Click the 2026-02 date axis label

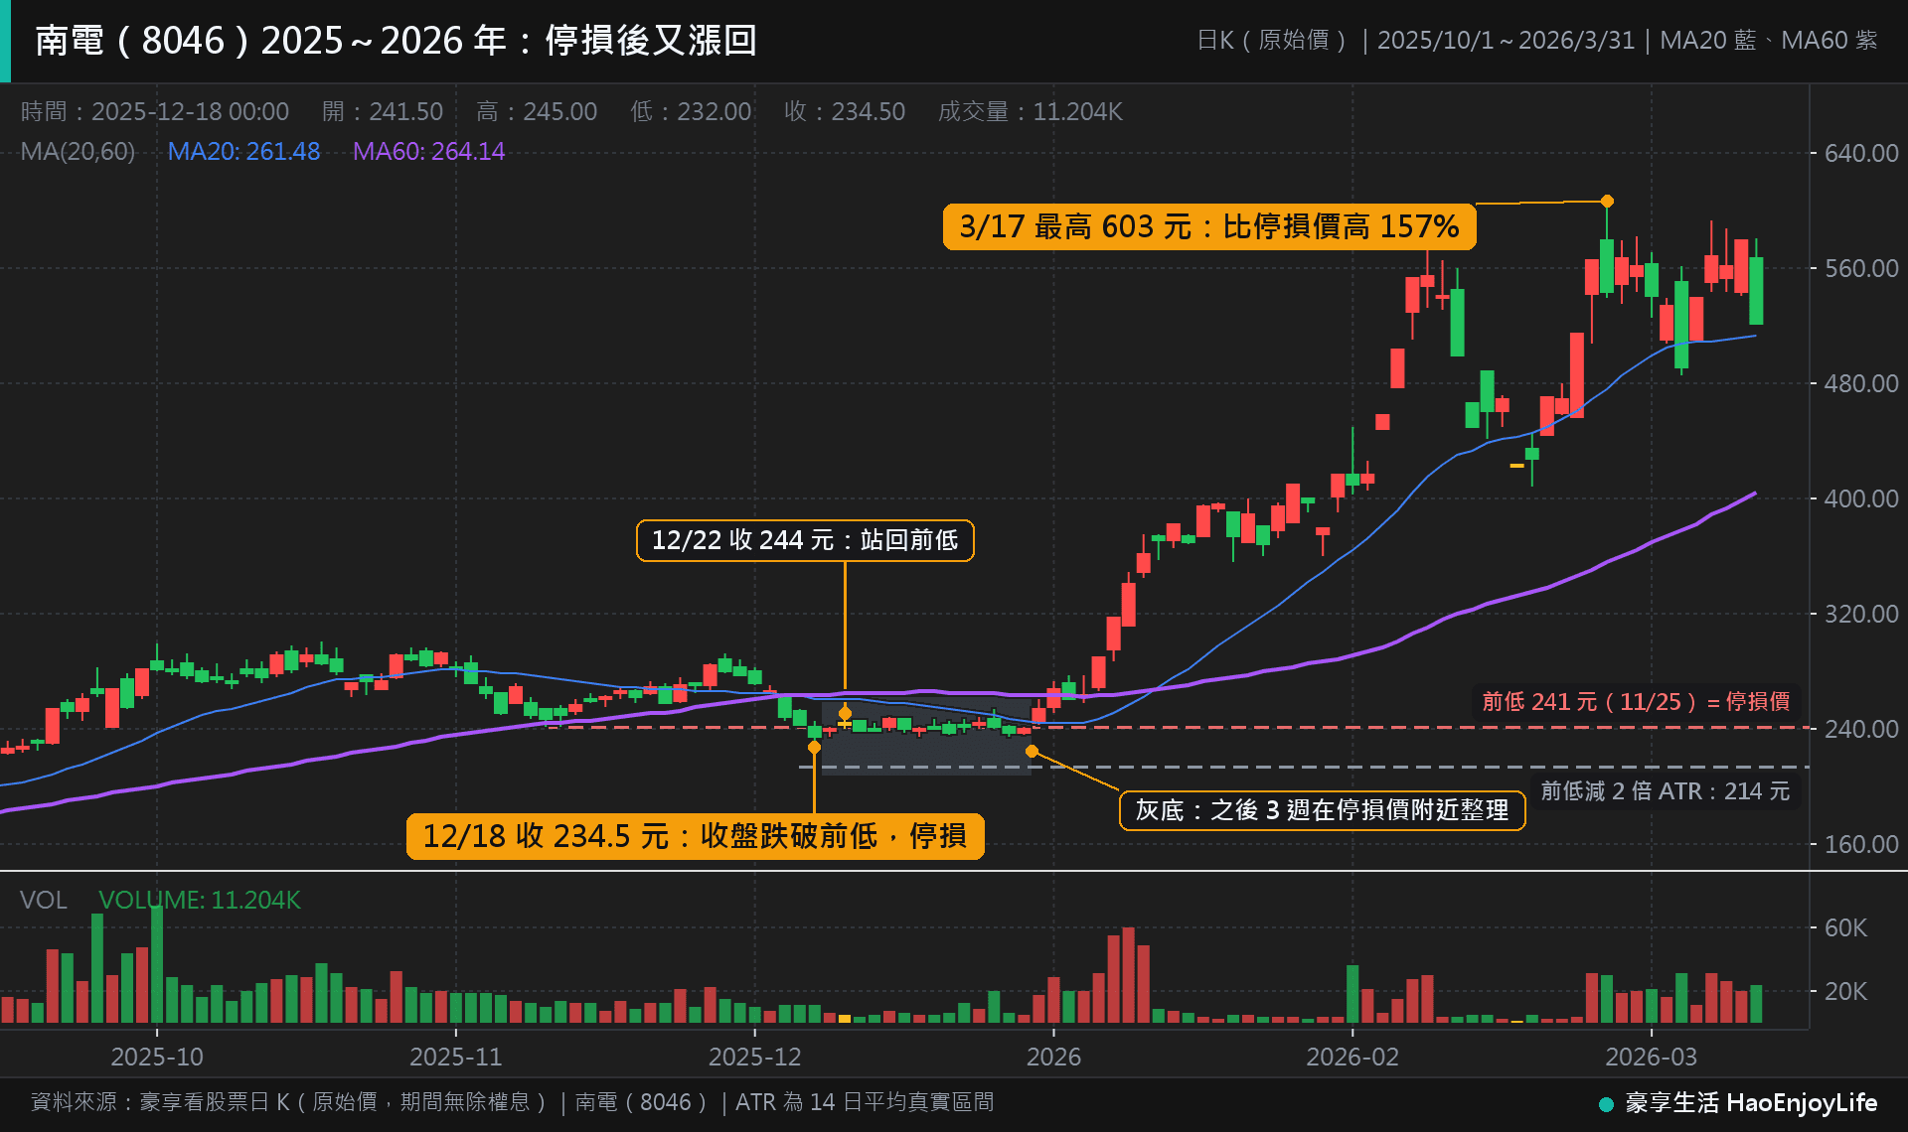click(1352, 1057)
